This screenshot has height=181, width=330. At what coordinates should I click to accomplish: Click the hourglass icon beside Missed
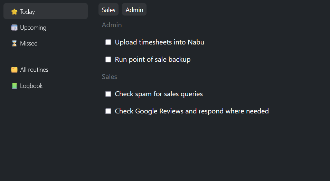point(14,43)
